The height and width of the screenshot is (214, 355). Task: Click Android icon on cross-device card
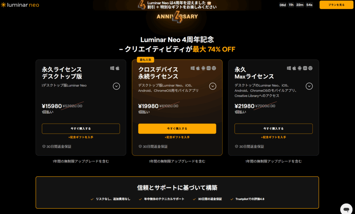(203, 68)
